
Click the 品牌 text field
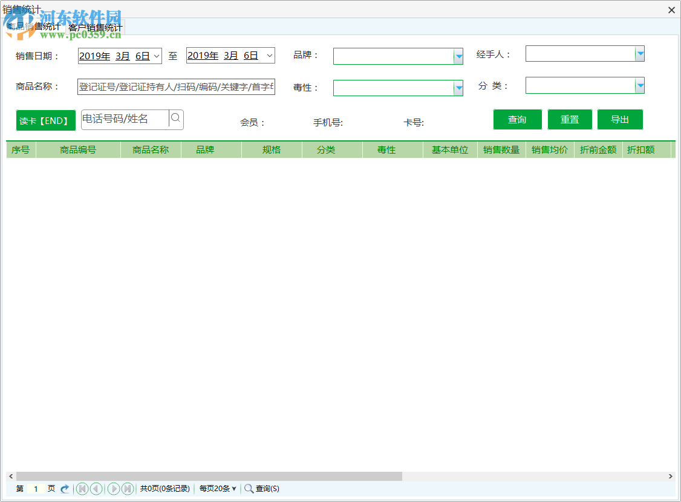[394, 56]
